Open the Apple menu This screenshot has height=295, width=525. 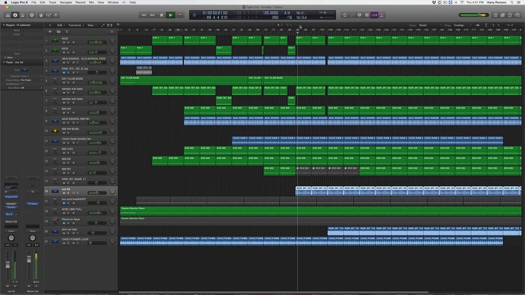click(x=5, y=2)
